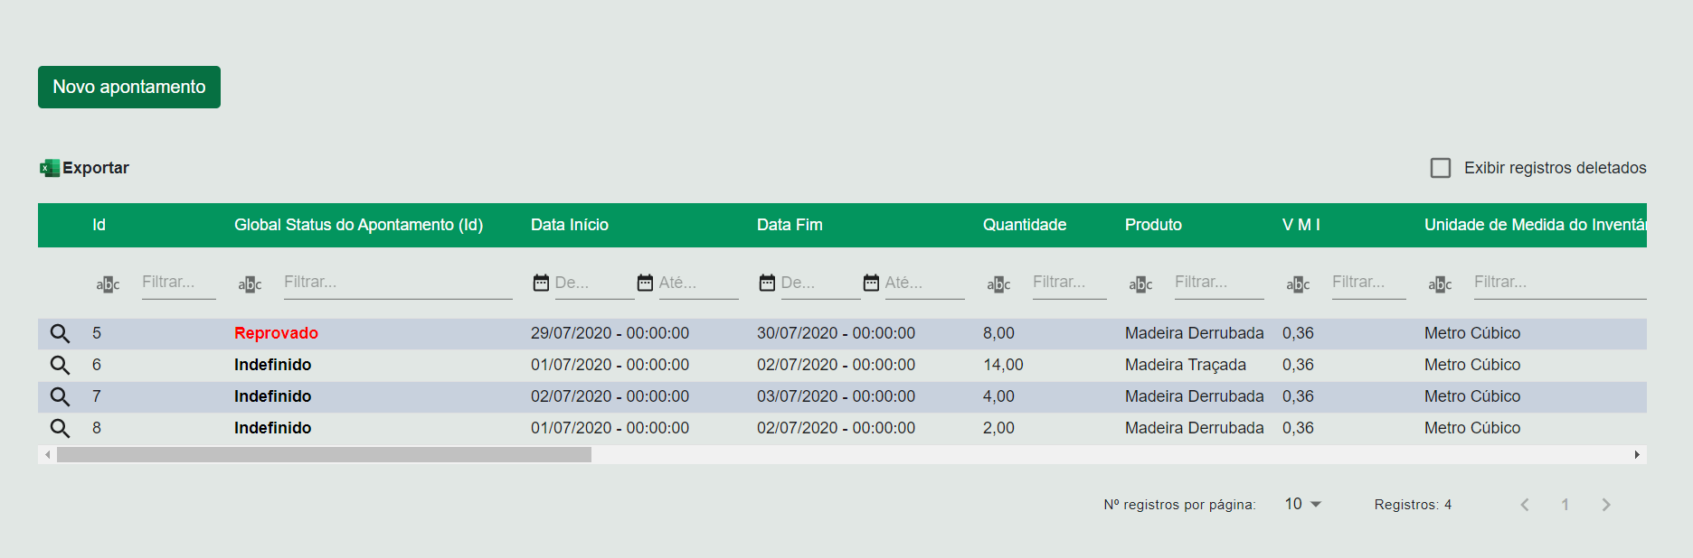Viewport: 1693px width, 558px height.
Task: Click the magnifier icon for record 5
Action: click(60, 333)
